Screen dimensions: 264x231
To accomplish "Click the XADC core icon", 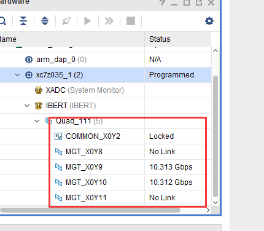I will point(39,90).
